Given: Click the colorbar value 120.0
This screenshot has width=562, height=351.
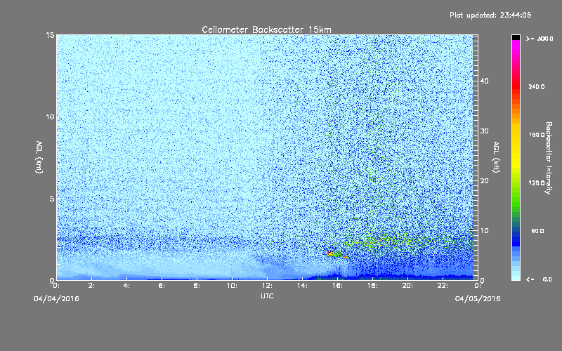Looking at the screenshot, I should (x=537, y=183).
